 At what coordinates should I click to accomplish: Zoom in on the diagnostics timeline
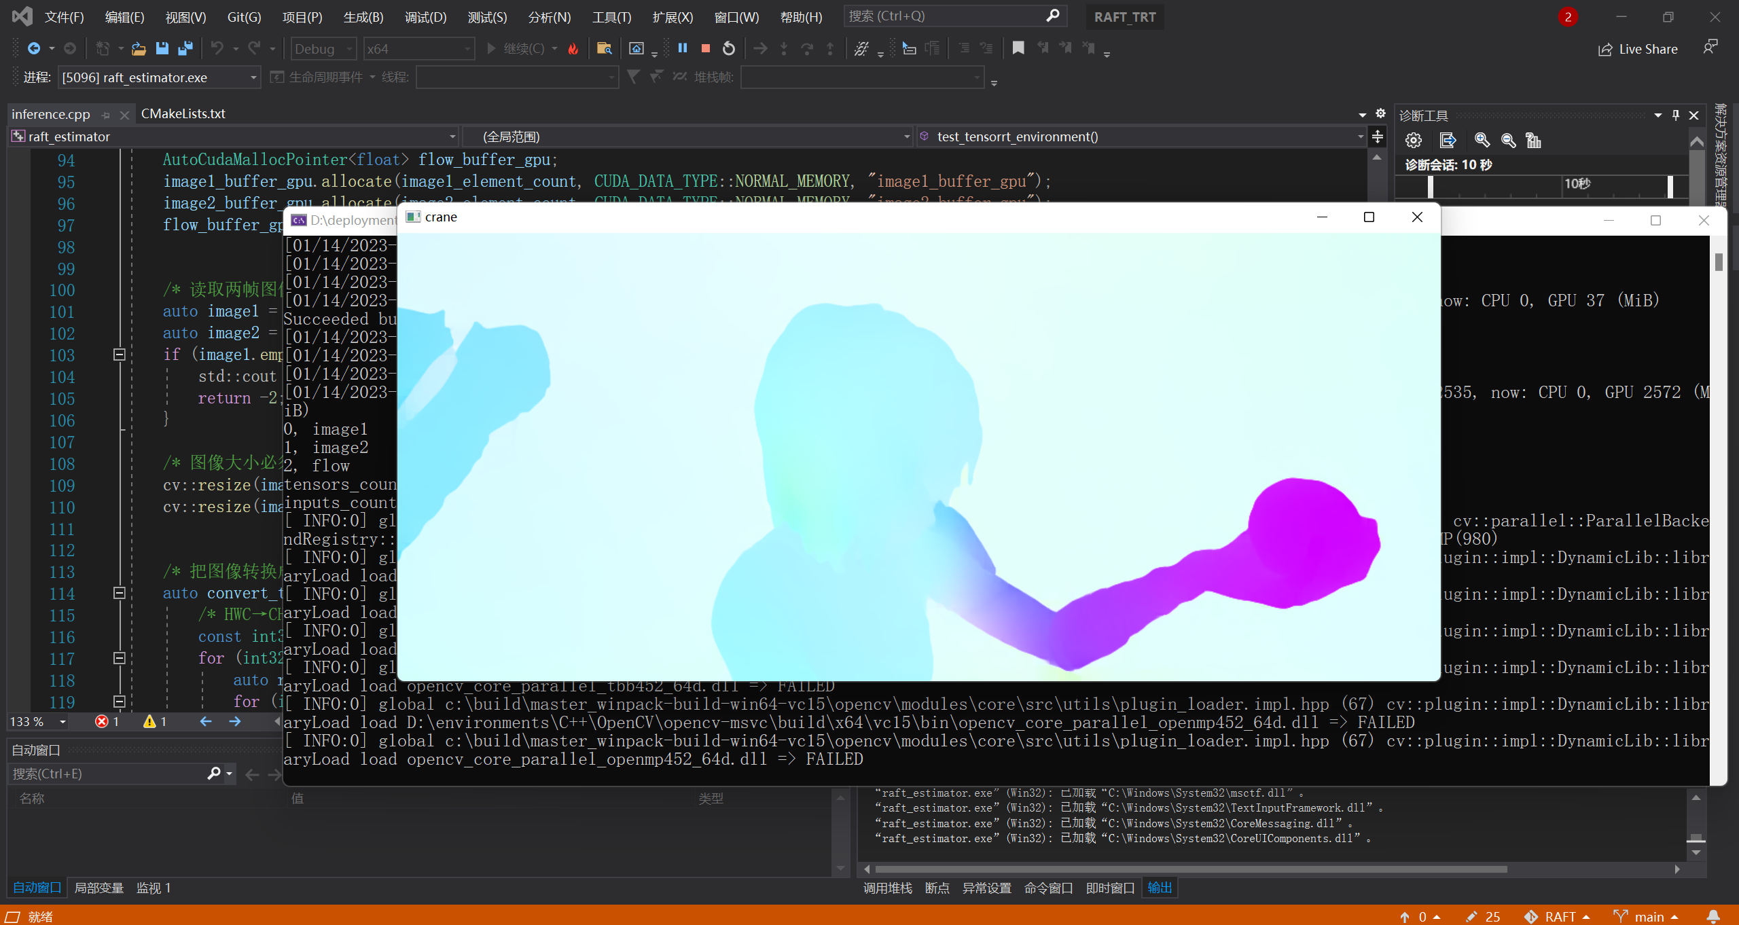tap(1482, 141)
